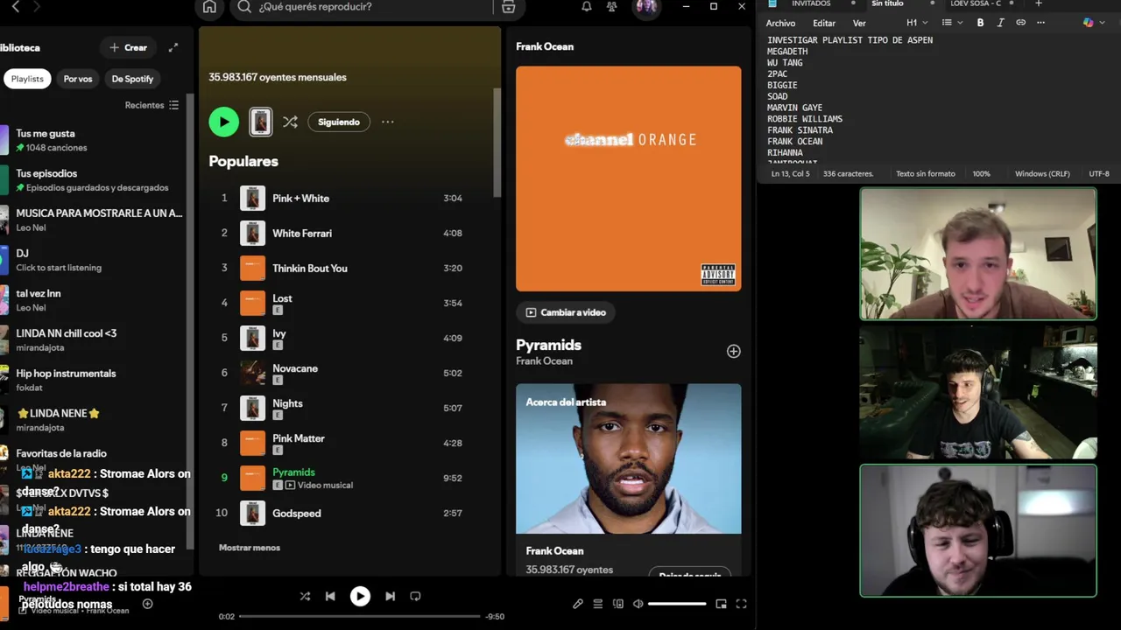
Task: Go to Spotify Home via house icon
Action: pos(209,7)
